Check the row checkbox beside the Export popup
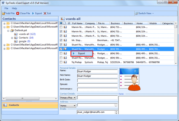179x121 pixels. (61, 53)
